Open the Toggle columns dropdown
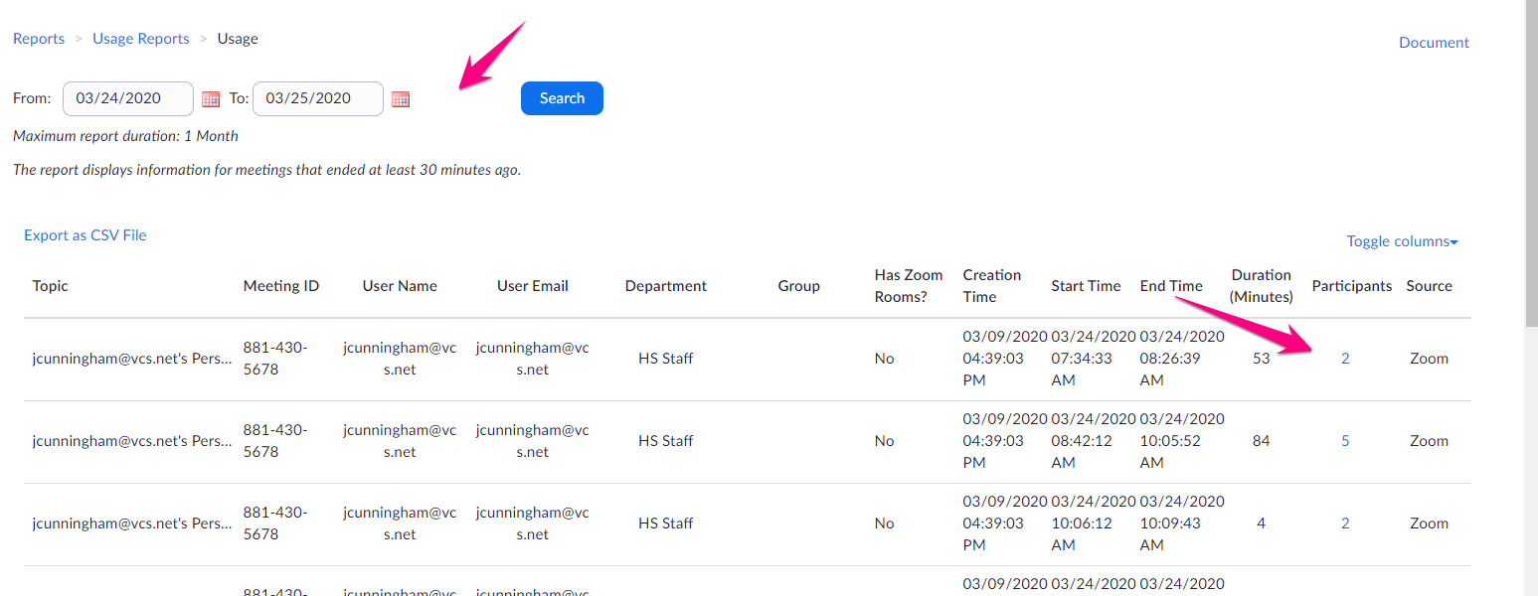The height and width of the screenshot is (596, 1538). tap(1401, 241)
